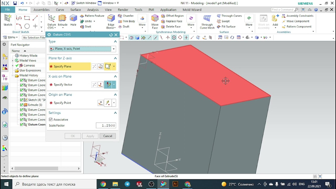This screenshot has width=336, height=189.
Task: Click the Pattern Feature command
Action: point(92,16)
